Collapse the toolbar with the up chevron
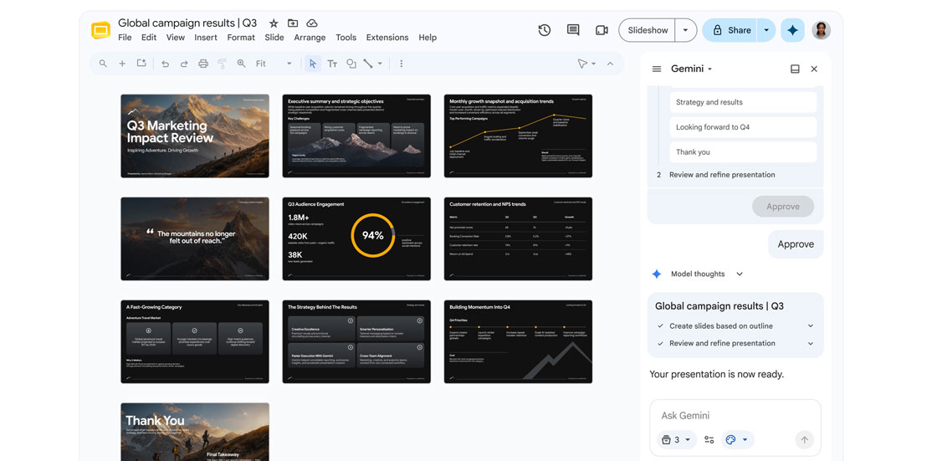Viewport: 937px width, 461px height. pyautogui.click(x=610, y=64)
